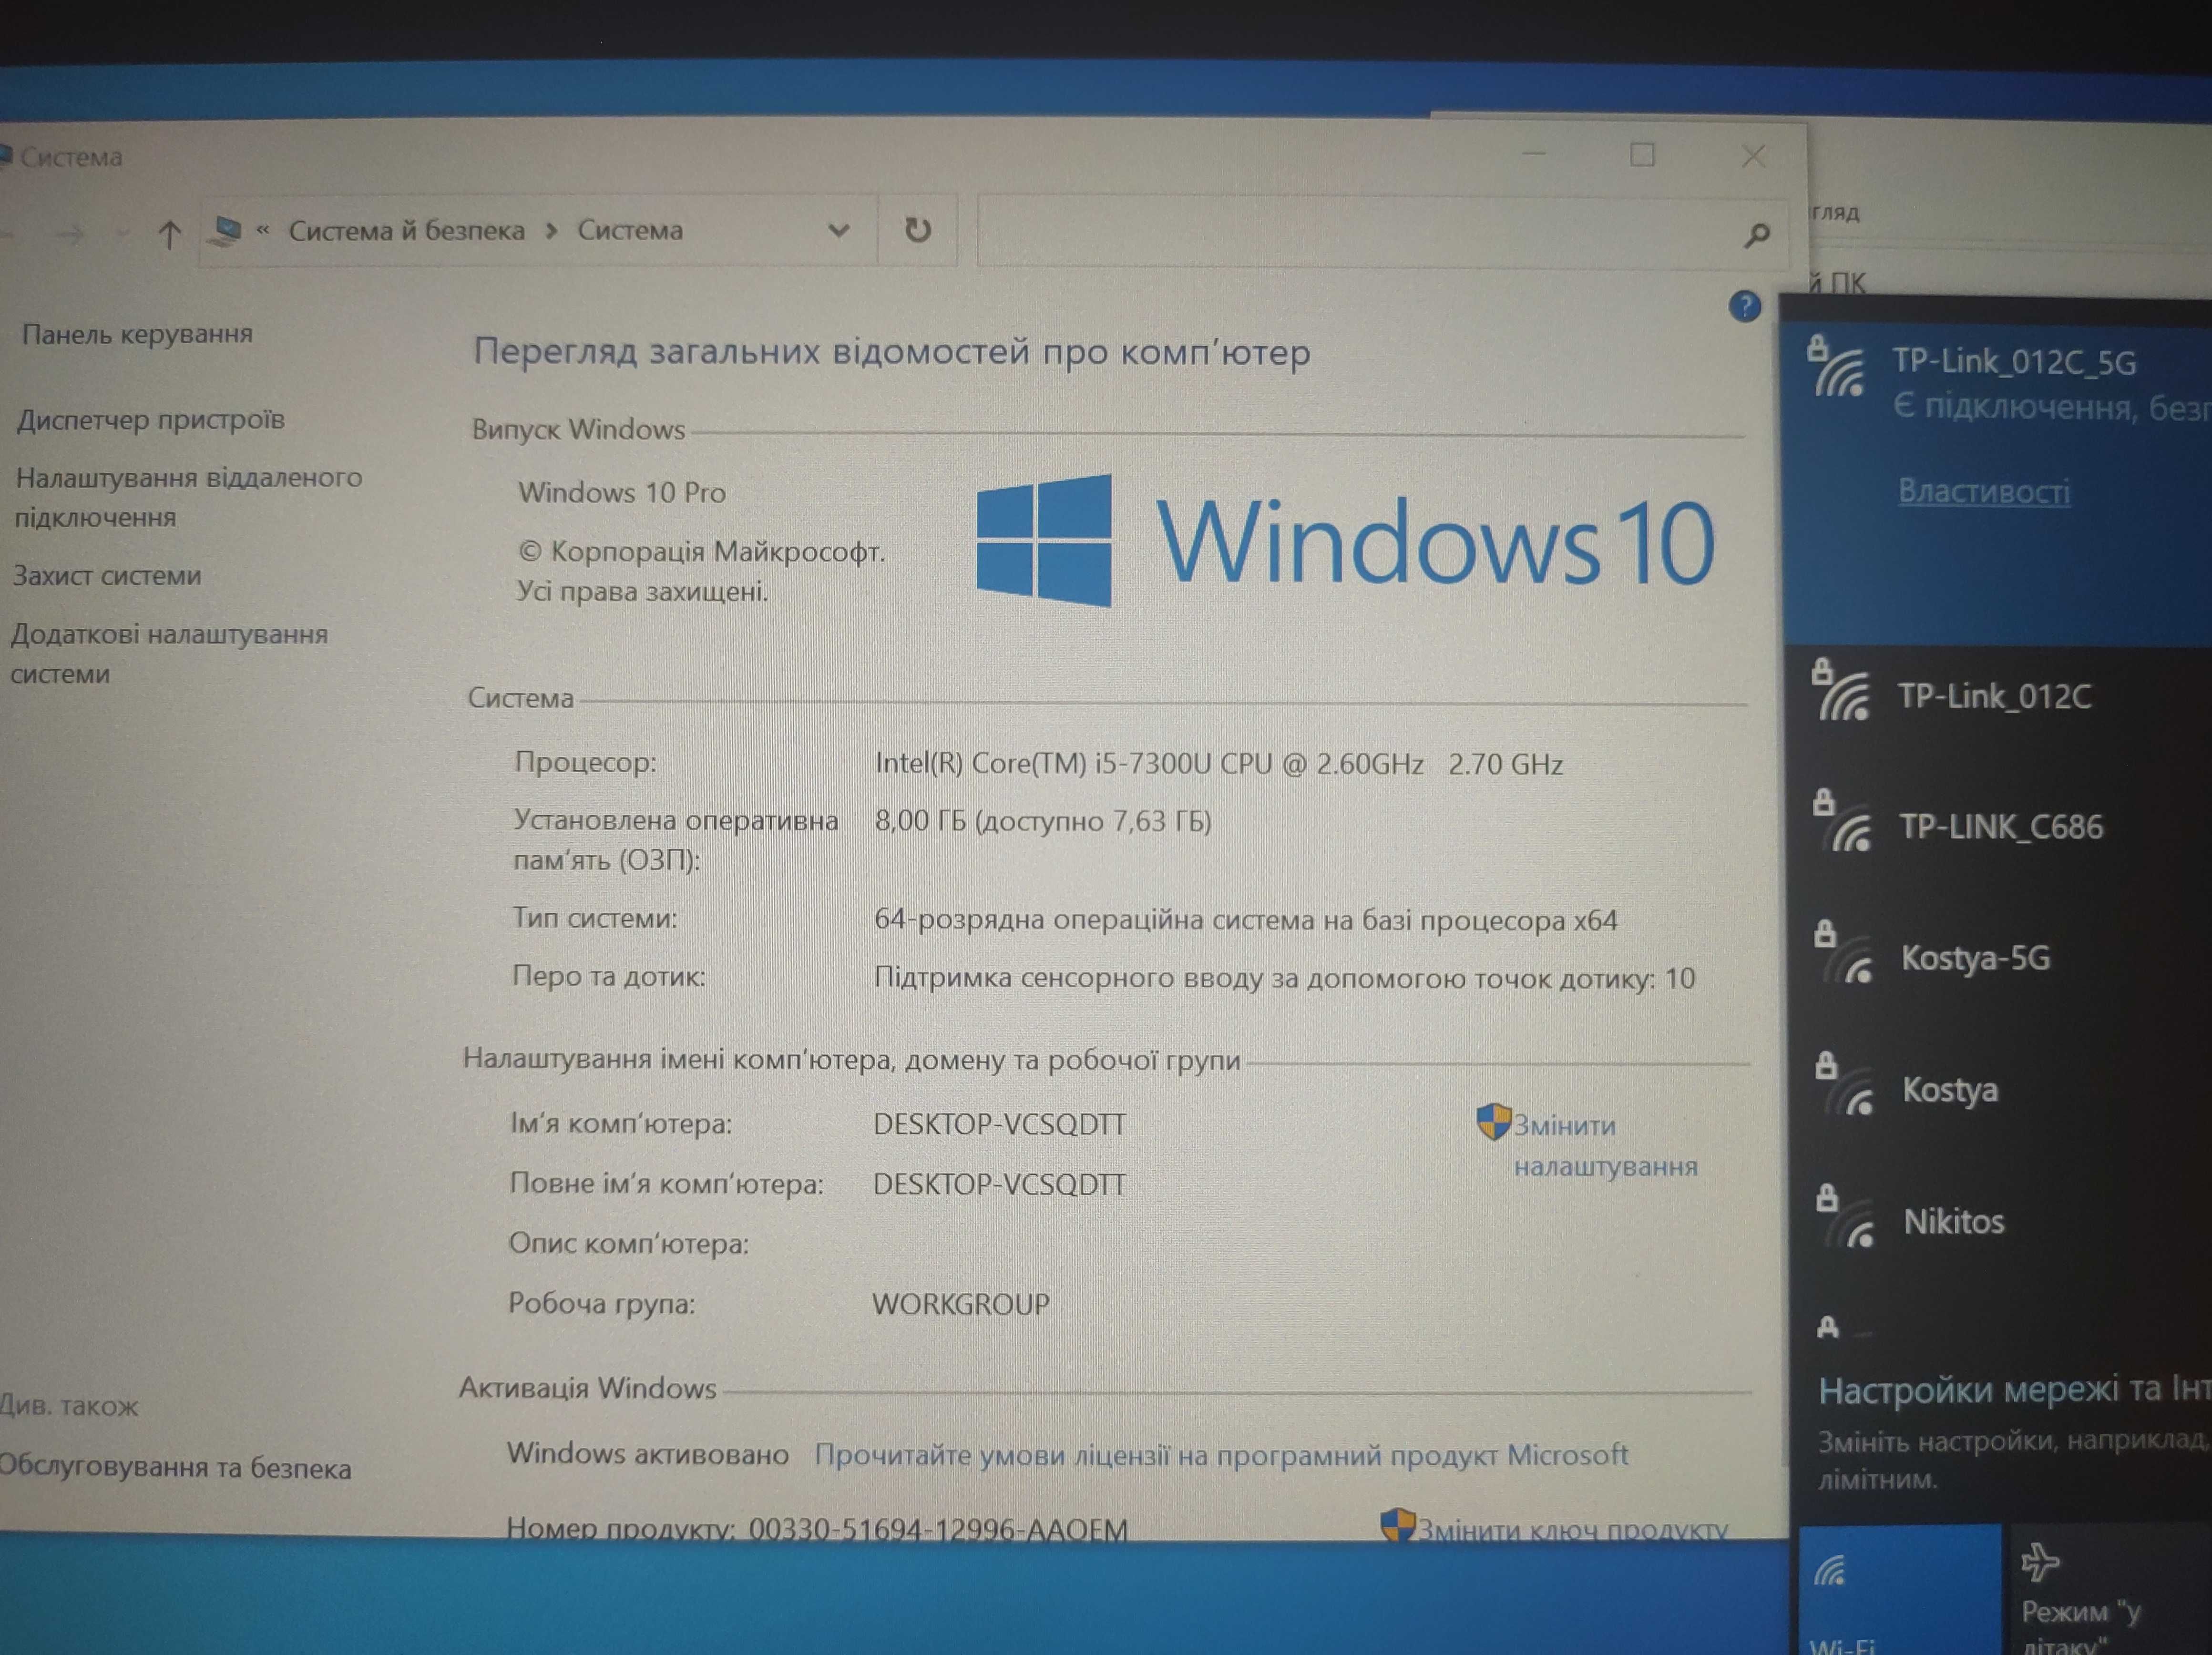2212x1655 pixels.
Task: Click the 8,00 ГБ installed RAM value
Action: [x=1043, y=821]
